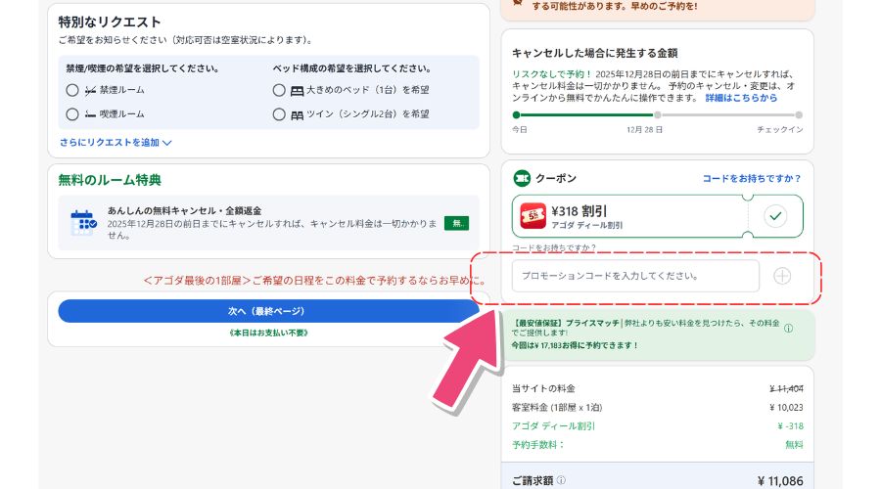This screenshot has width=881, height=489.
Task: Click the red 5% coupon badge icon
Action: 533,216
